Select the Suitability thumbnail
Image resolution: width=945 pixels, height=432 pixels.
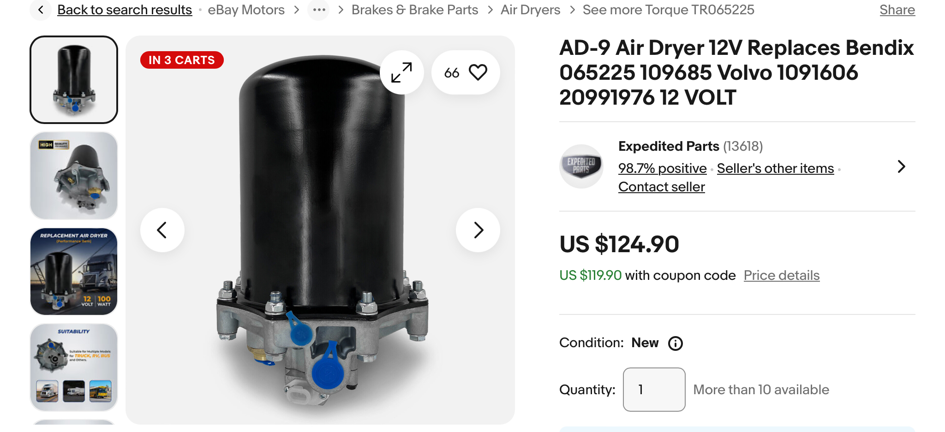tap(74, 367)
